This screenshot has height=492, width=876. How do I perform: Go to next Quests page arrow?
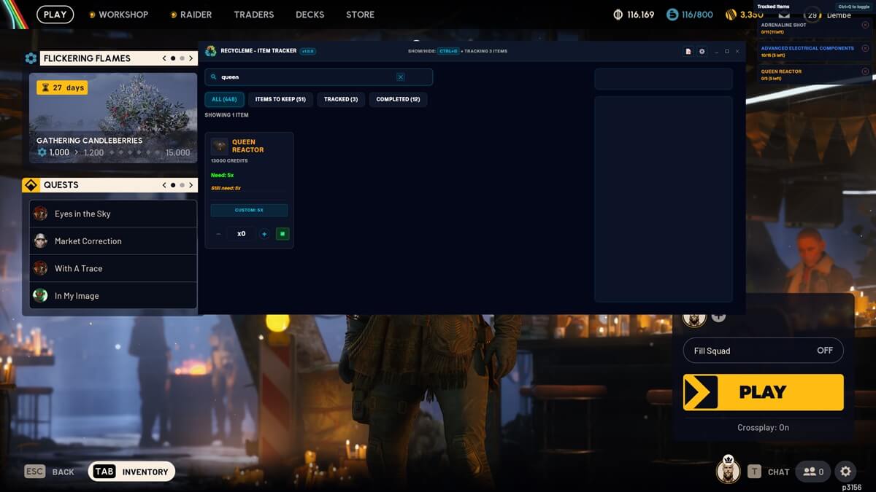click(x=191, y=185)
